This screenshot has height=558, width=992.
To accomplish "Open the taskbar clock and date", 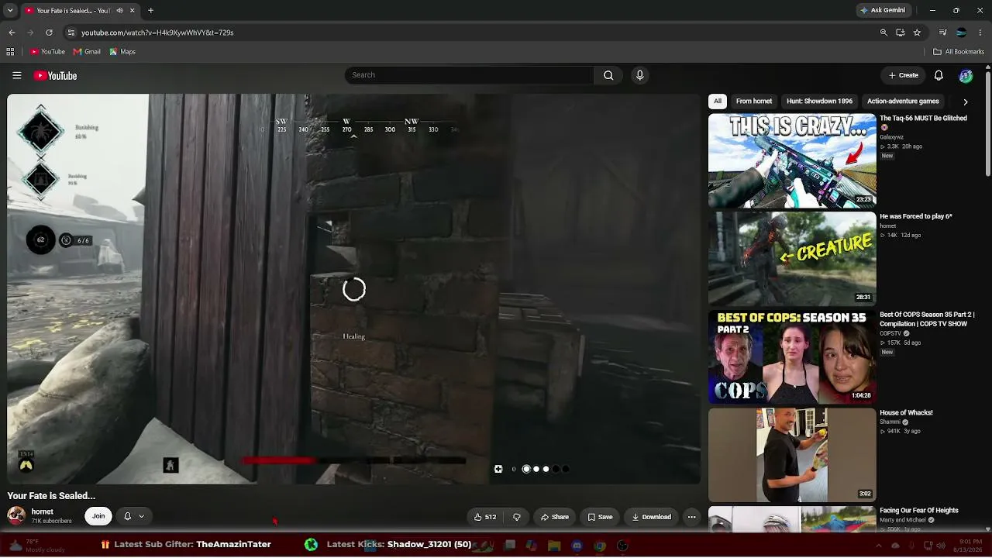I will coord(970,545).
